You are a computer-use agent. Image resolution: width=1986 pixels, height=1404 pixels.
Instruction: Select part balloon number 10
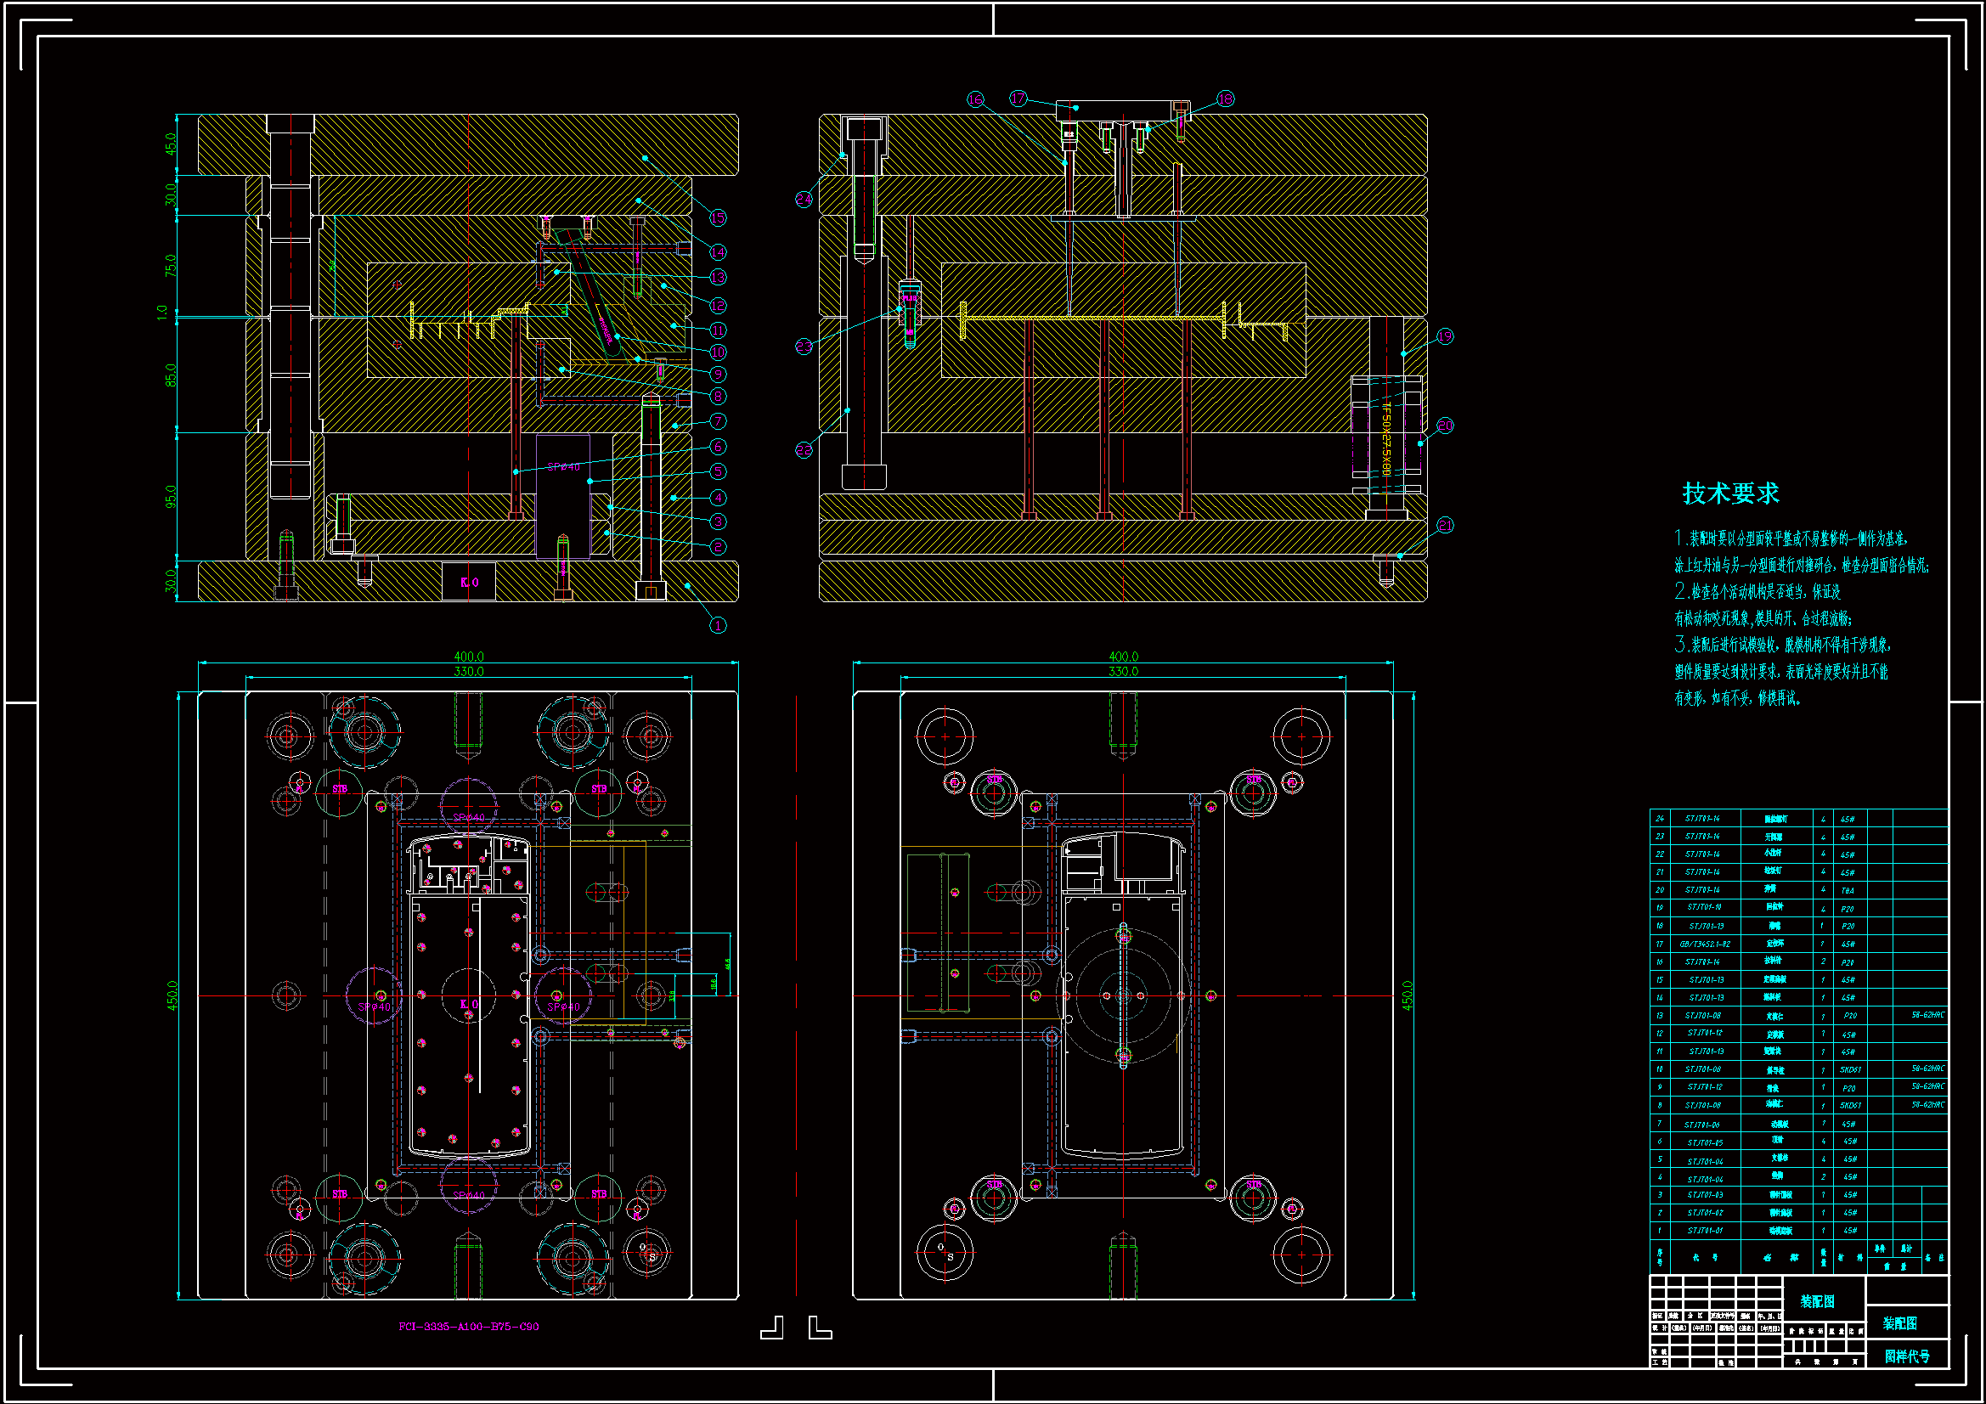[x=717, y=352]
